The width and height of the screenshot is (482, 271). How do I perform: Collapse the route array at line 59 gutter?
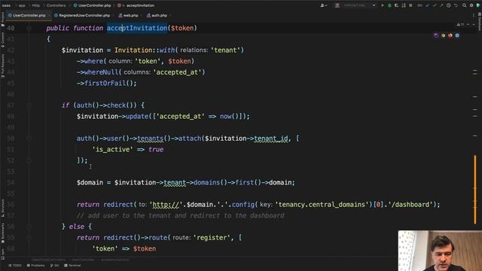coord(29,238)
